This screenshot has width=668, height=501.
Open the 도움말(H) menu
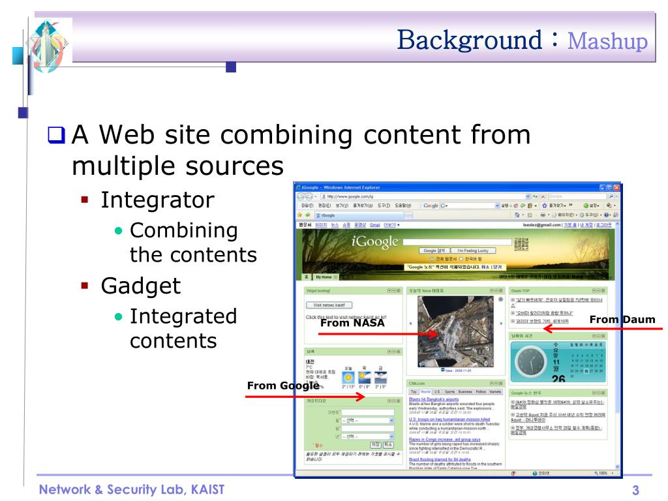click(x=402, y=205)
